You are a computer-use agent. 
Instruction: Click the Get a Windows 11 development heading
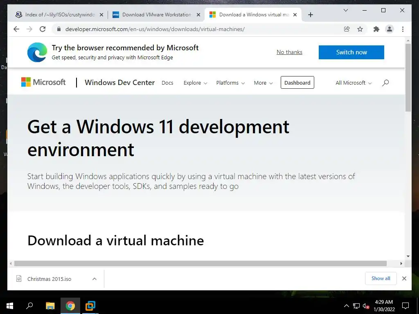(x=158, y=138)
